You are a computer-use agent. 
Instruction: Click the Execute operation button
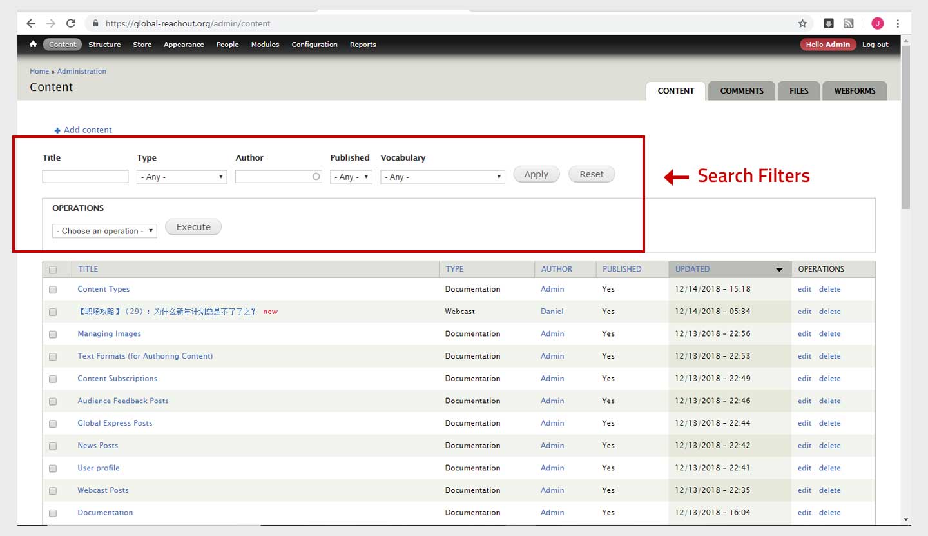coord(193,227)
